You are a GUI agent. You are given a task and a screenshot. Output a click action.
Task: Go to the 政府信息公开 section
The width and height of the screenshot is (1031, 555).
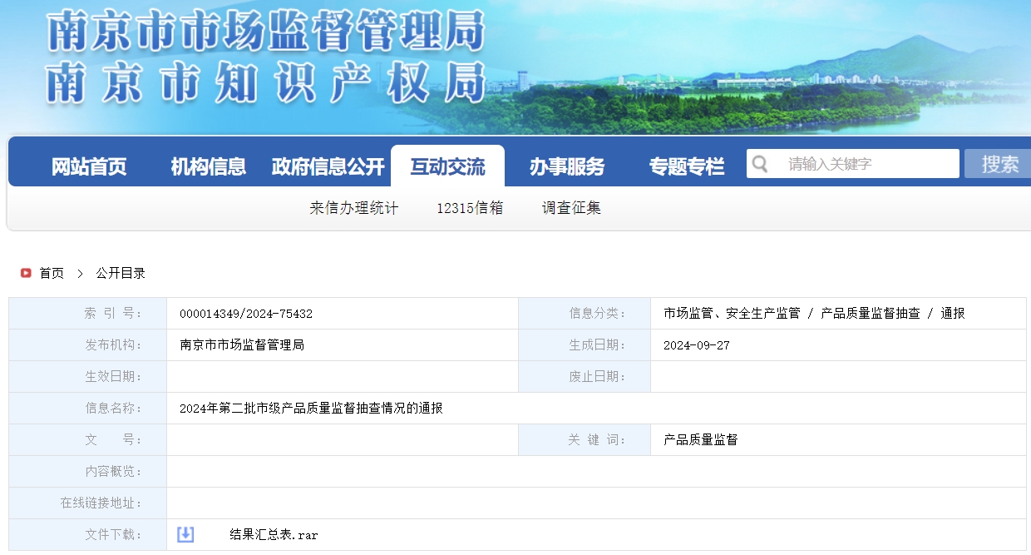coord(328,166)
